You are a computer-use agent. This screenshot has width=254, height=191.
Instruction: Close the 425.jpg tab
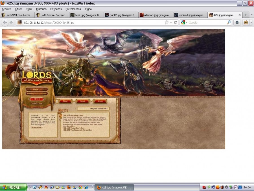240,15
